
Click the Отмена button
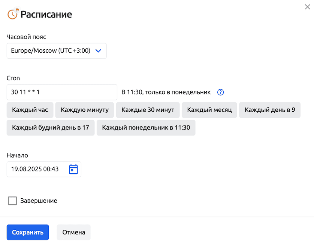click(74, 232)
